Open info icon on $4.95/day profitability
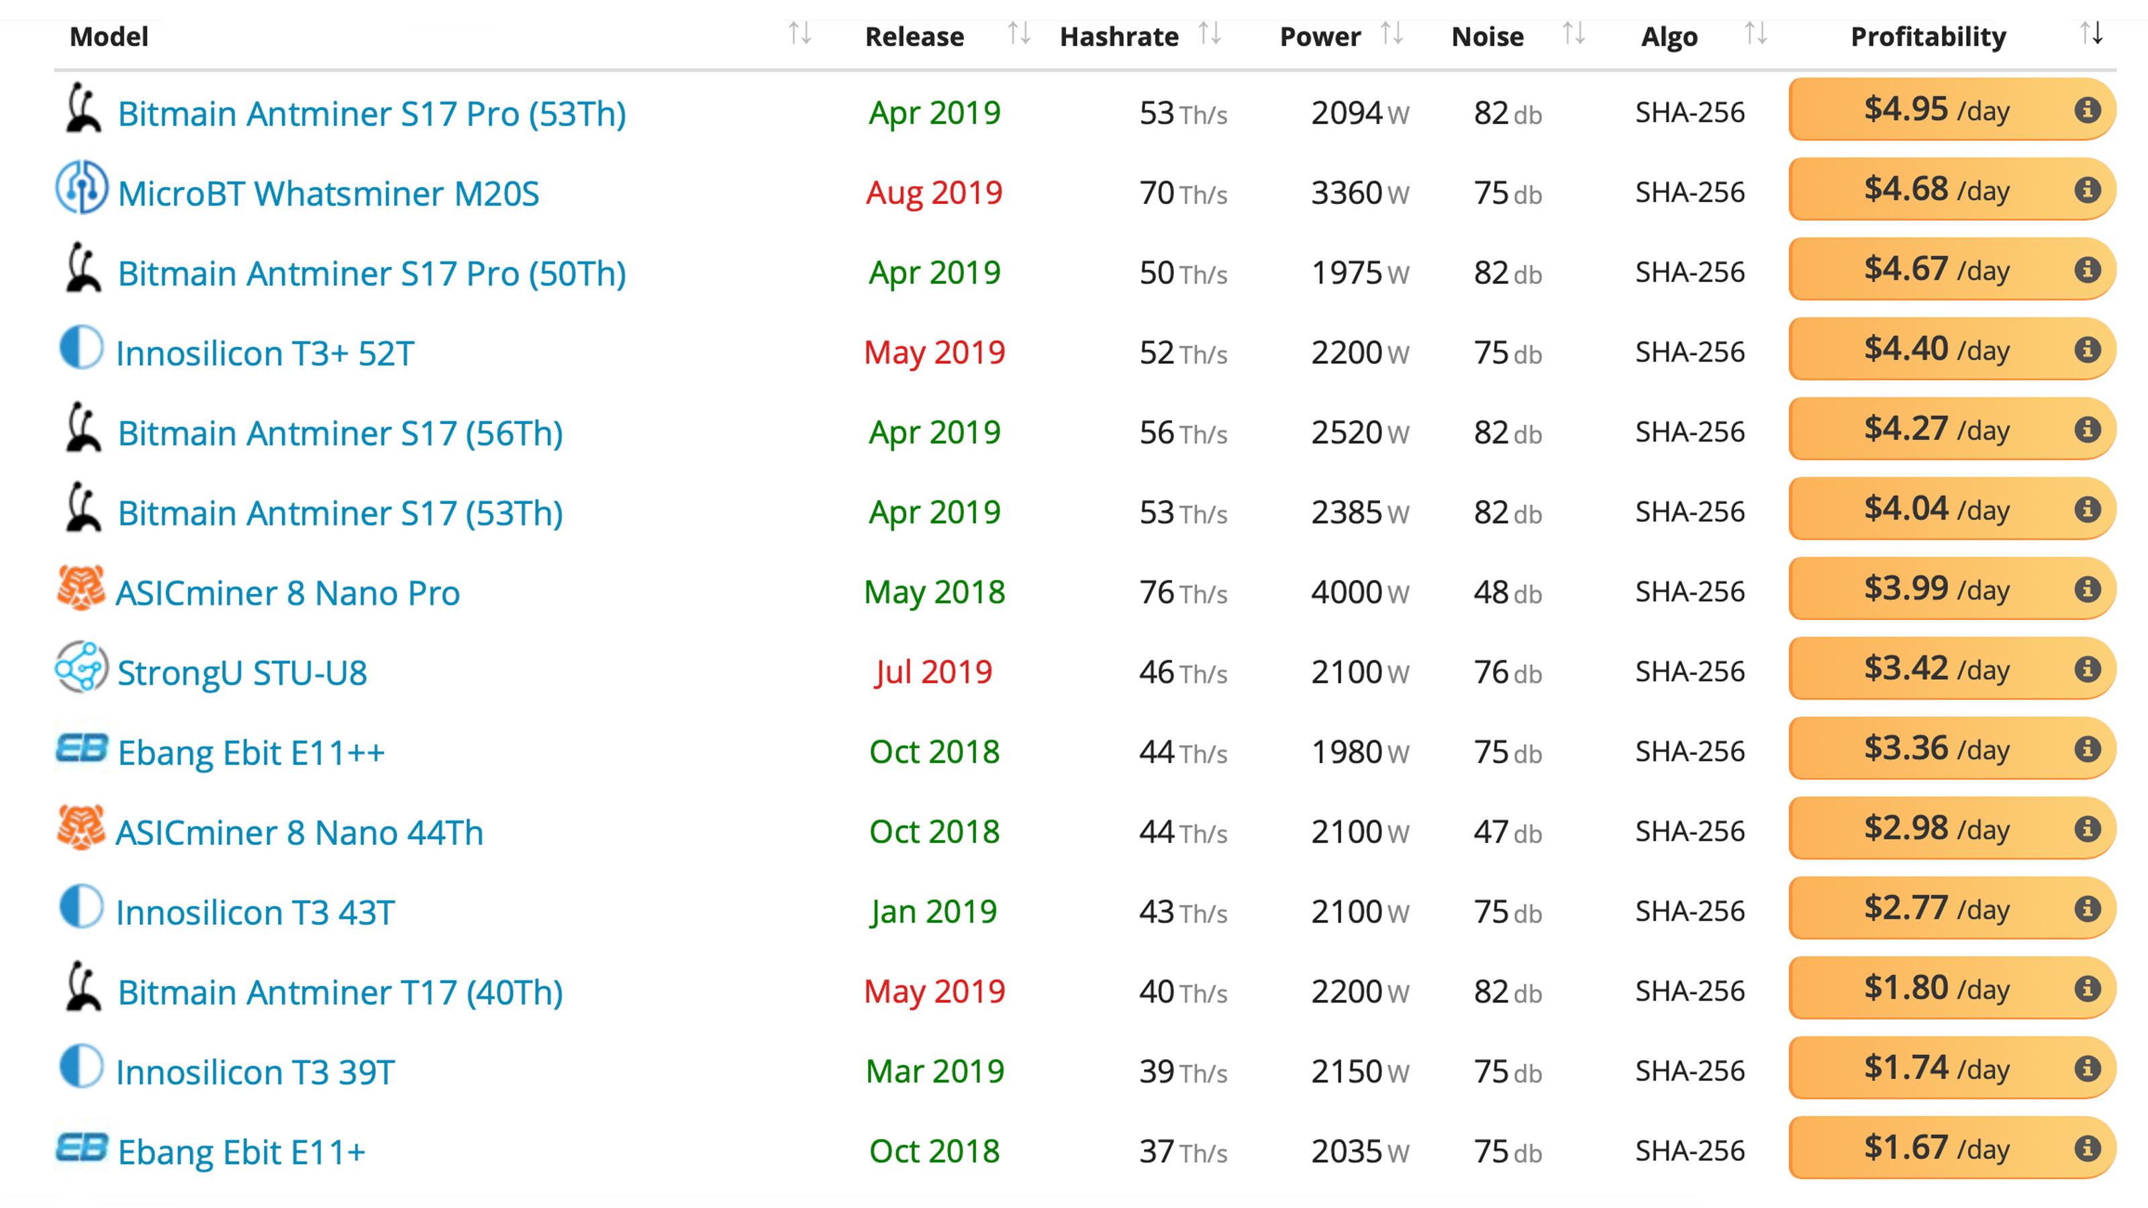The height and width of the screenshot is (1208, 2148). (x=2087, y=109)
